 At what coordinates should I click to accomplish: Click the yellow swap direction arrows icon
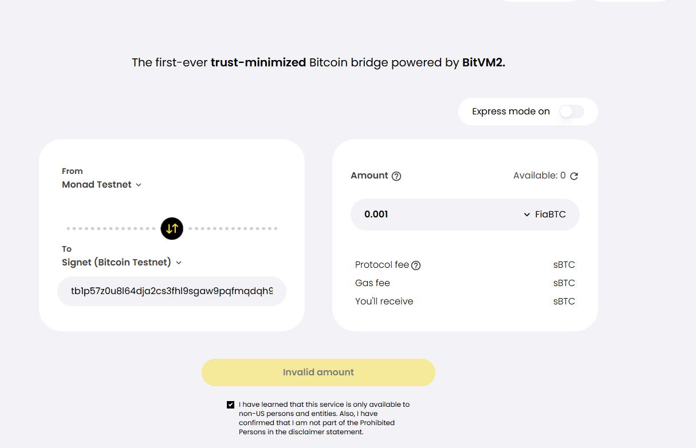172,228
